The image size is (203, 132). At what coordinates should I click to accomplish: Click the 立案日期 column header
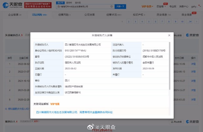click(23, 58)
